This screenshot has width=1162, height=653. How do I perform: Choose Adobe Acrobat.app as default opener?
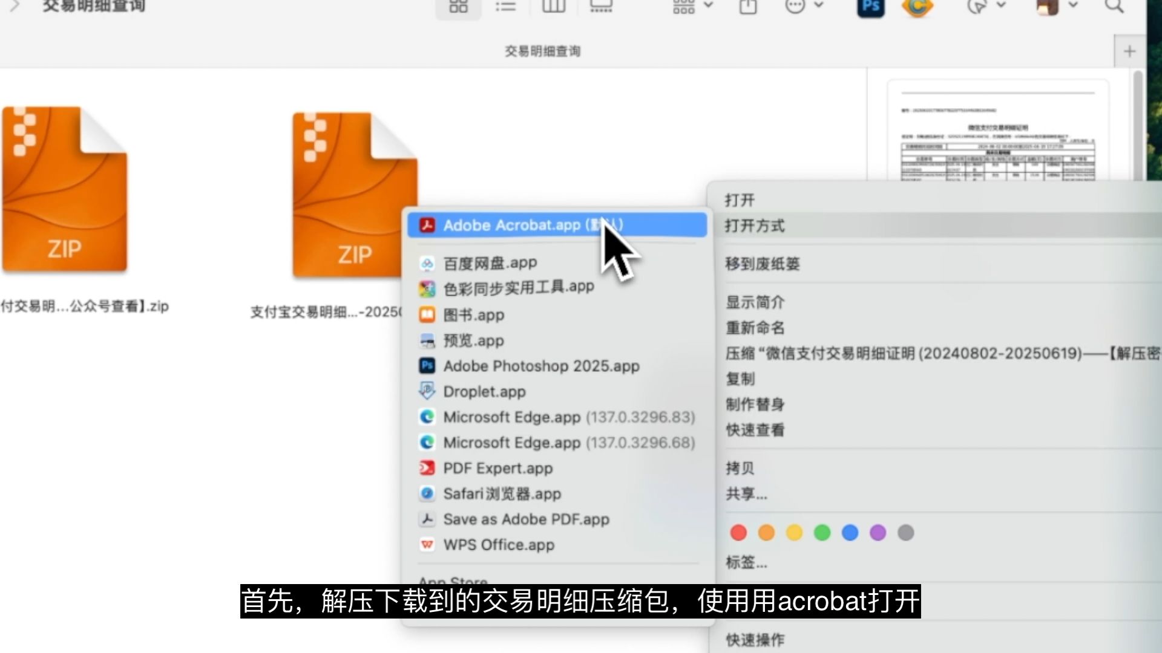tap(557, 225)
